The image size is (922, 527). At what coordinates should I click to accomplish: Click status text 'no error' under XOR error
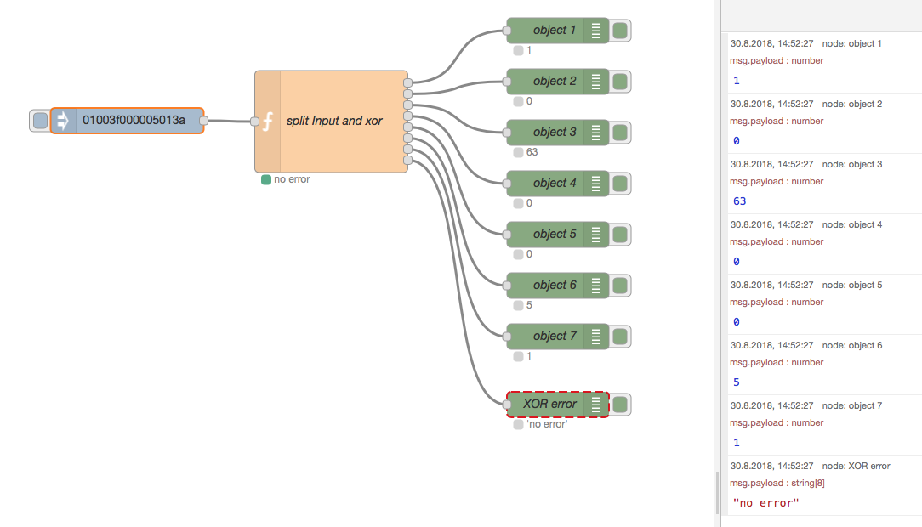[x=547, y=424]
